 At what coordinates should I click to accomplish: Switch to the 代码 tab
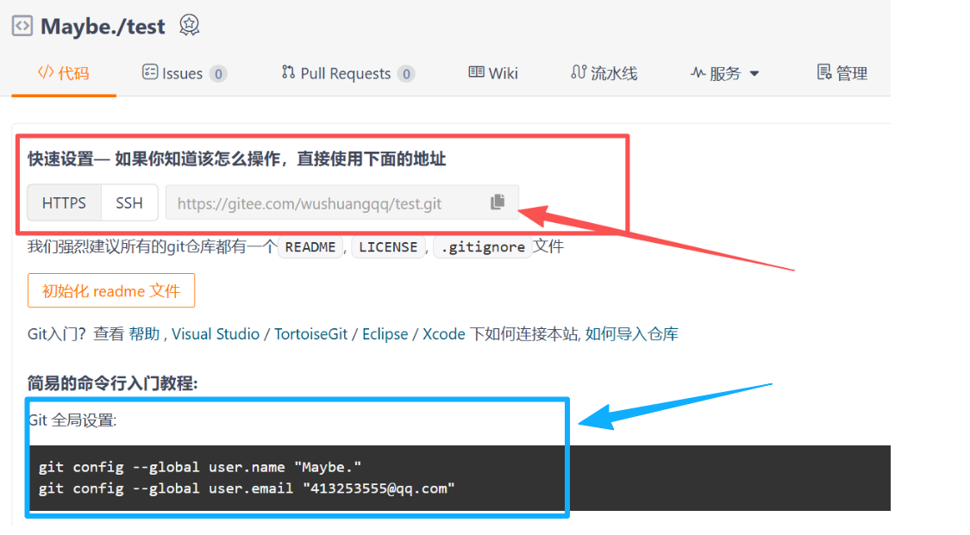tap(63, 73)
